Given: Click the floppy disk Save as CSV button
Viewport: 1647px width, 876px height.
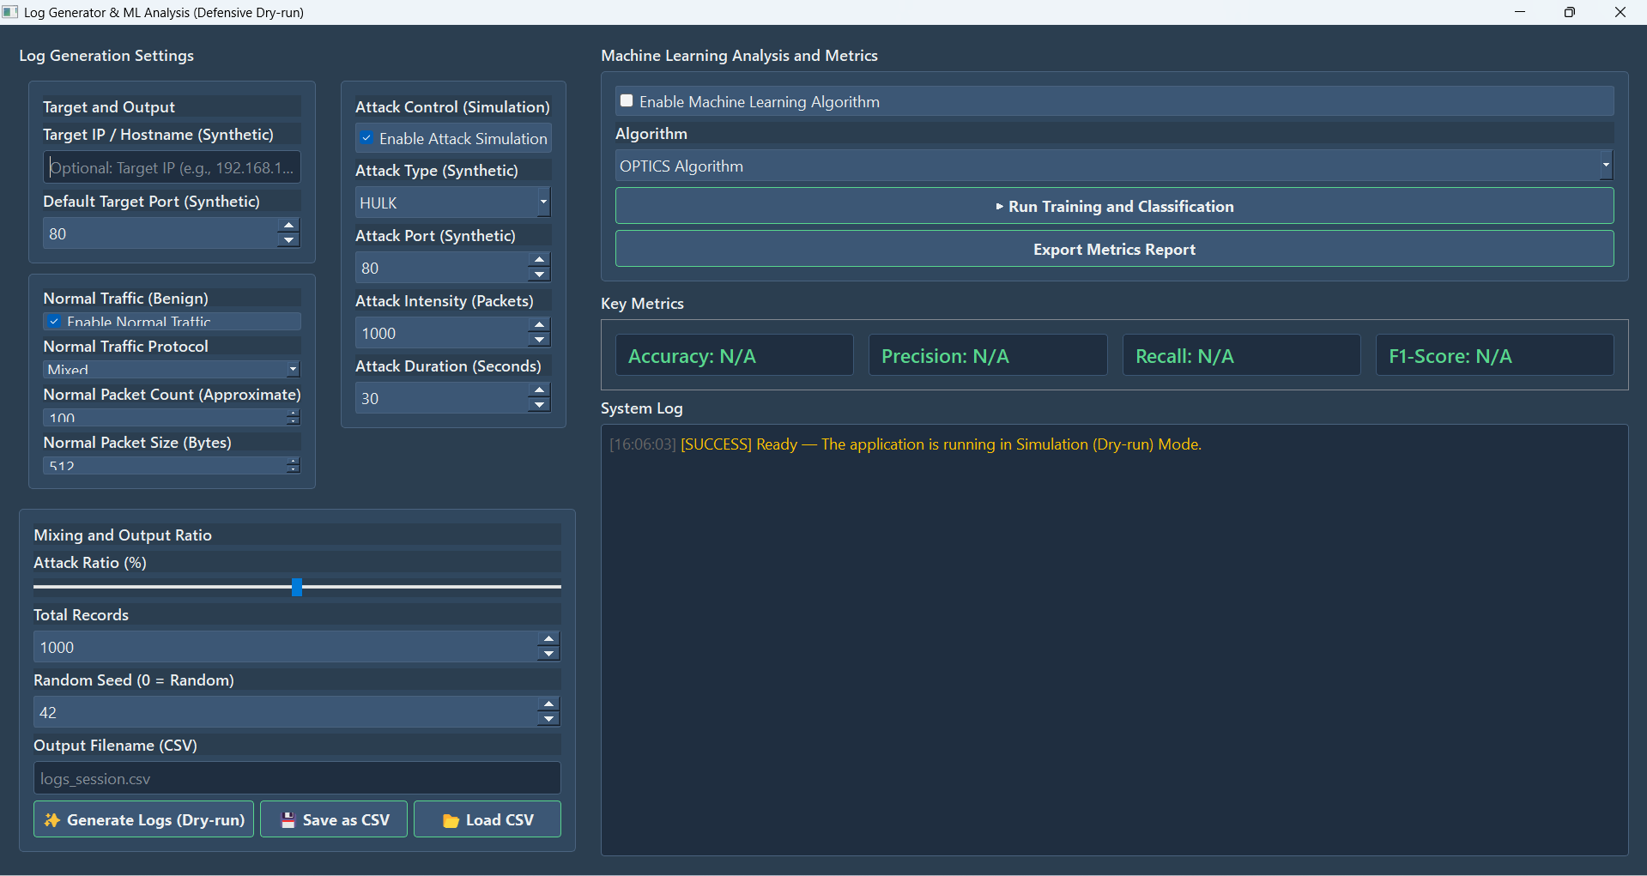Looking at the screenshot, I should click(334, 819).
